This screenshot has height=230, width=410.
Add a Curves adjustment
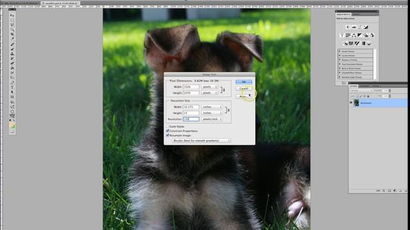(360, 27)
